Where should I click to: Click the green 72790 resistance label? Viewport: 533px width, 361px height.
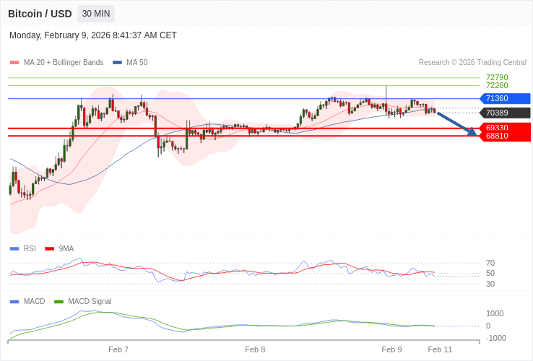click(497, 77)
